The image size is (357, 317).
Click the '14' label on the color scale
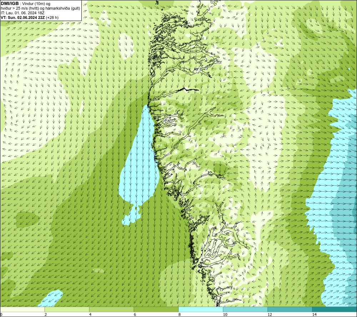[x=314, y=314]
